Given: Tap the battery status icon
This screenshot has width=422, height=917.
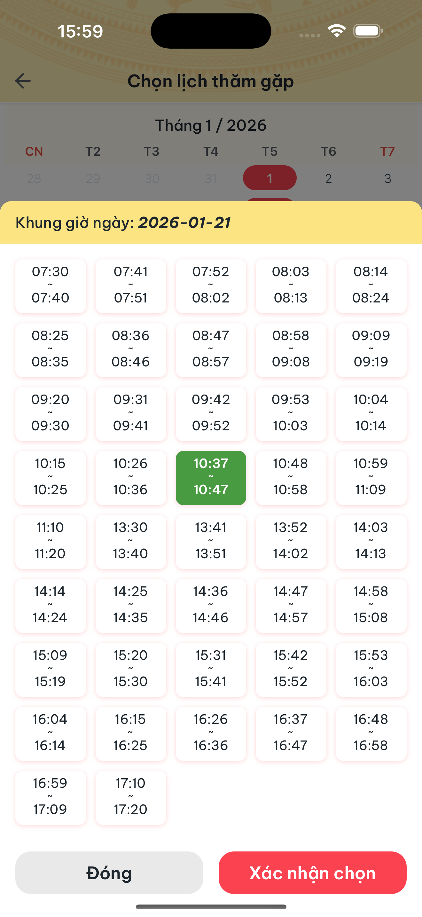Looking at the screenshot, I should [x=368, y=31].
